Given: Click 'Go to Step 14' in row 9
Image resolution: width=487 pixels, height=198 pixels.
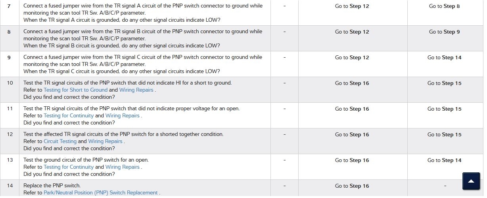Looking at the screenshot, I should tap(444, 58).
